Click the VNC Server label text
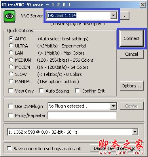 click(x=32, y=16)
